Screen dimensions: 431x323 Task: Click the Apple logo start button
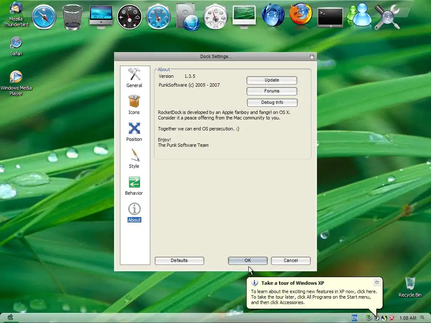[11, 318]
